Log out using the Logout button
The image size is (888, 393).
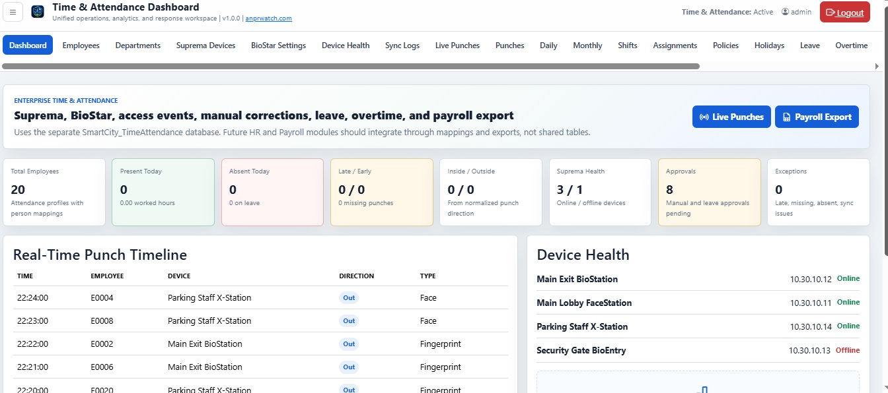click(845, 12)
